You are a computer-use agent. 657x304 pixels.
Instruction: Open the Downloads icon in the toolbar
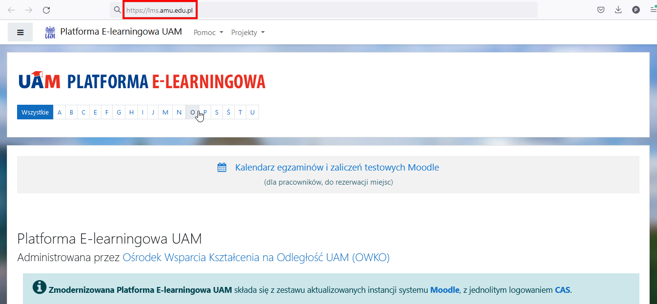click(618, 9)
